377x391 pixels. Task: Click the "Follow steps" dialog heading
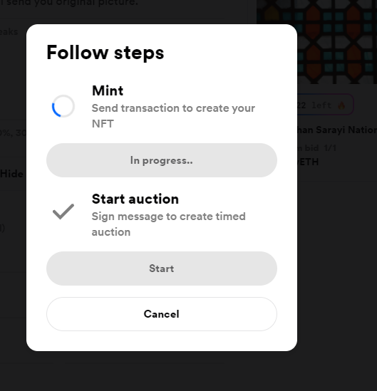tap(105, 53)
